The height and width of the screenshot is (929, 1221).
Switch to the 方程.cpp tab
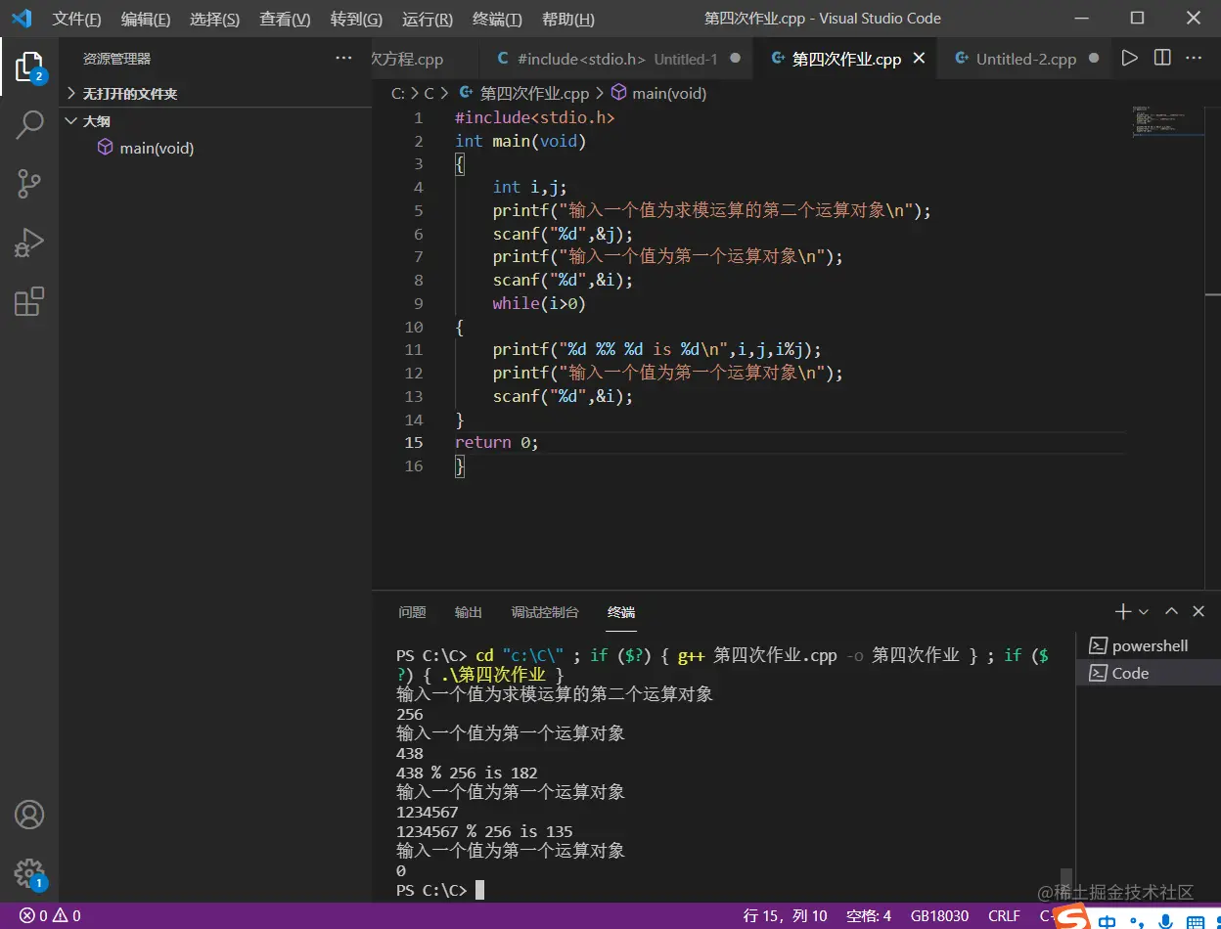(425, 59)
